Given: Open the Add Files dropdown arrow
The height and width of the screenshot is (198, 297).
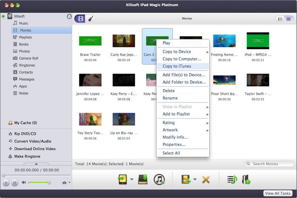Looking at the screenshot, I should (195, 179).
